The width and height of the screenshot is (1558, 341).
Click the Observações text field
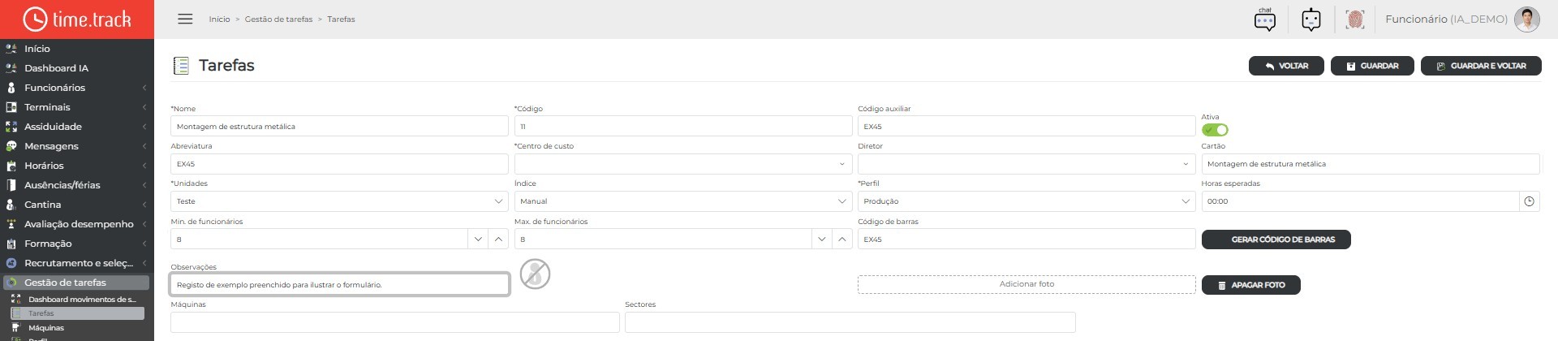(x=339, y=284)
